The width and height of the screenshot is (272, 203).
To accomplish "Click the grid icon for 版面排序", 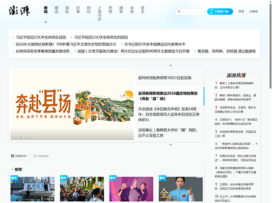I will coord(12,156).
